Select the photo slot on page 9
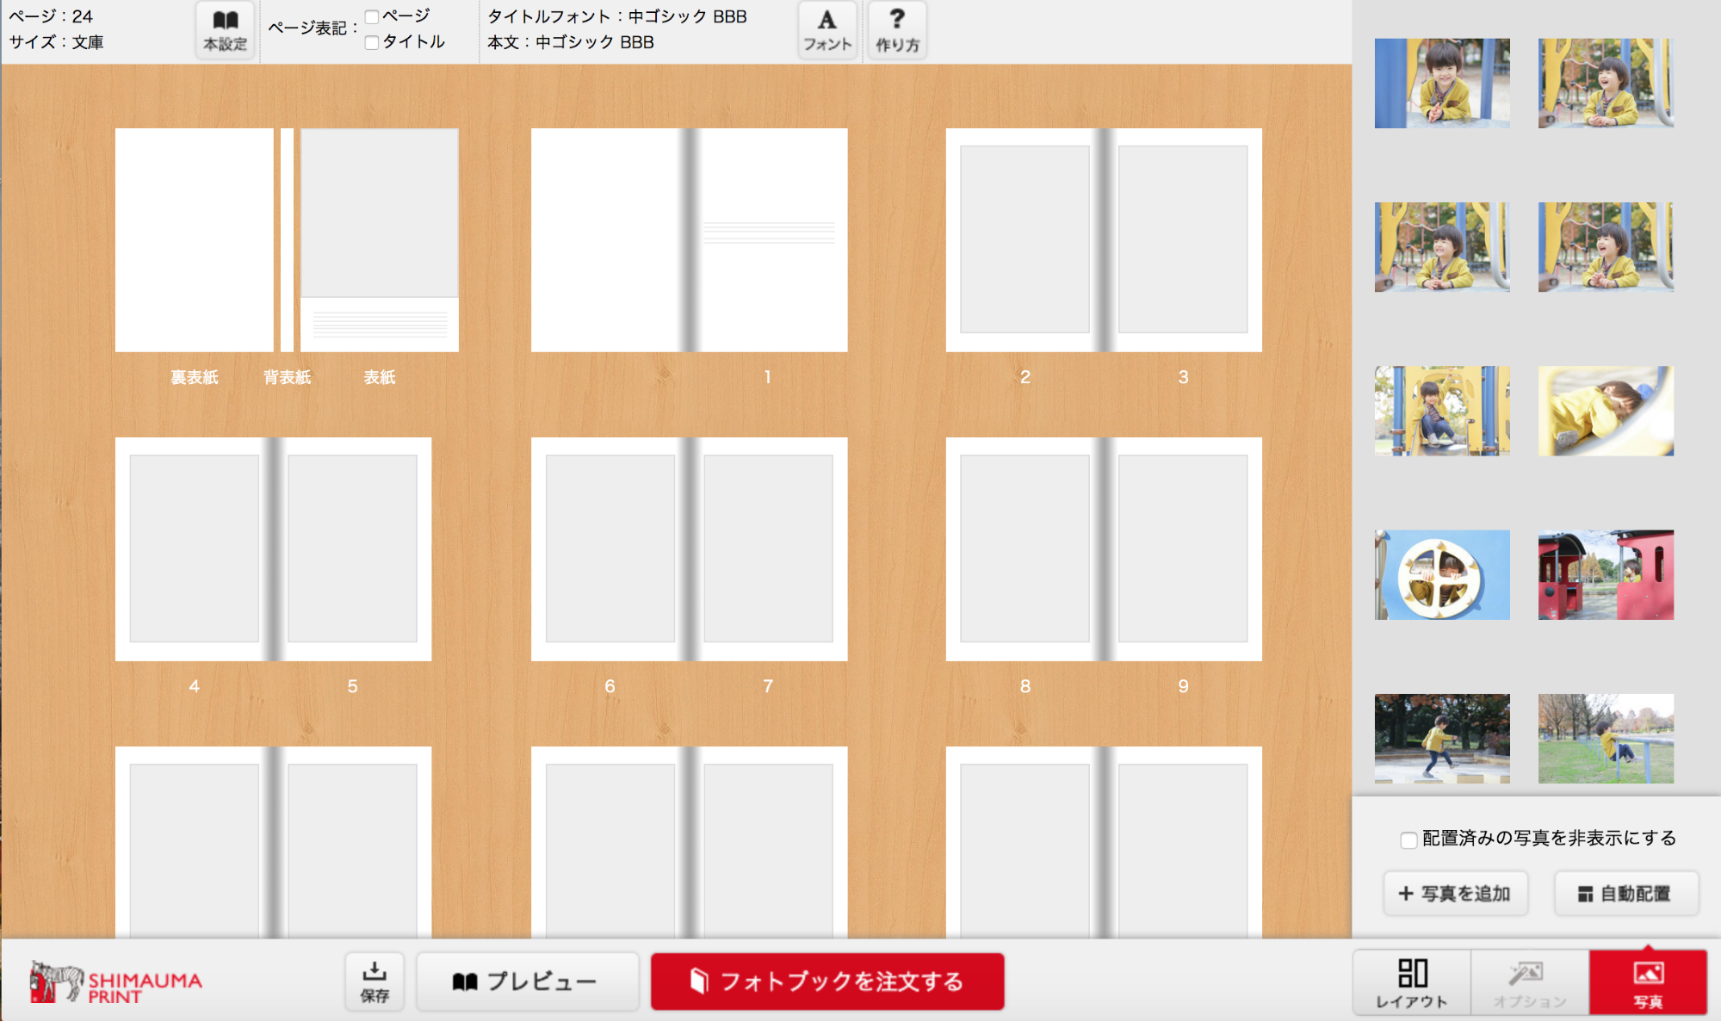The height and width of the screenshot is (1022, 1721). point(1183,548)
